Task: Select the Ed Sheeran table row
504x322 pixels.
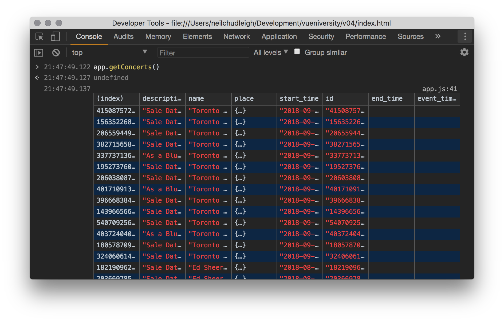Action: coord(208,267)
